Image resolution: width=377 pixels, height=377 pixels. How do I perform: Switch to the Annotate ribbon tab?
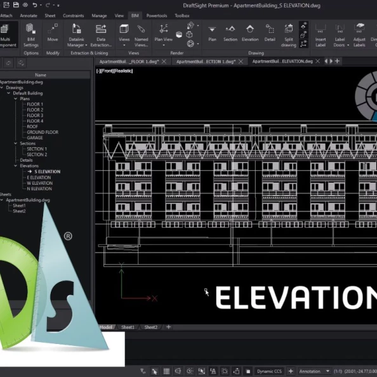[x=29, y=16]
